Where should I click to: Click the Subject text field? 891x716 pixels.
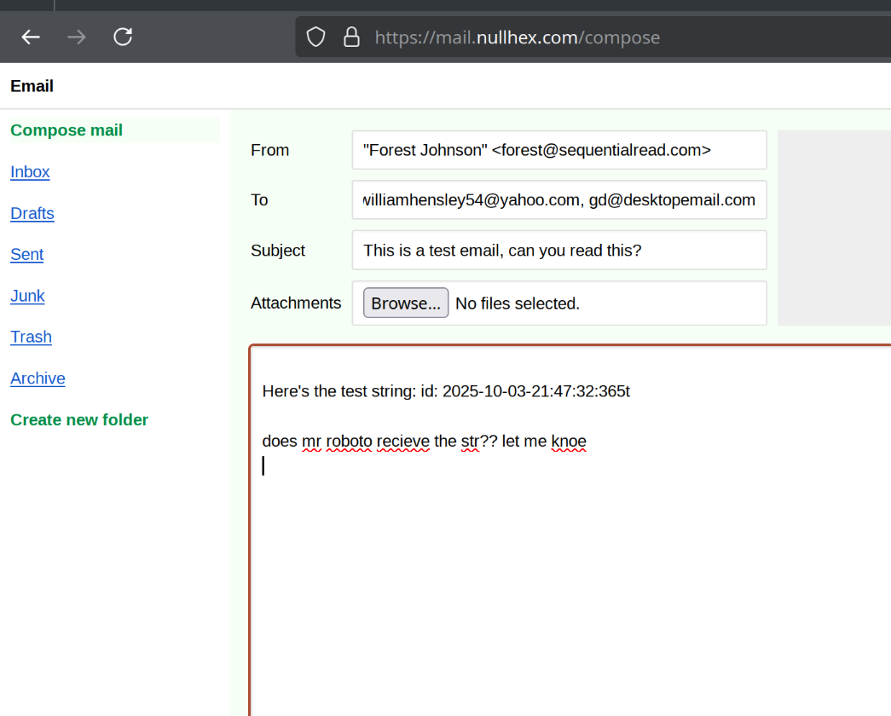[558, 251]
